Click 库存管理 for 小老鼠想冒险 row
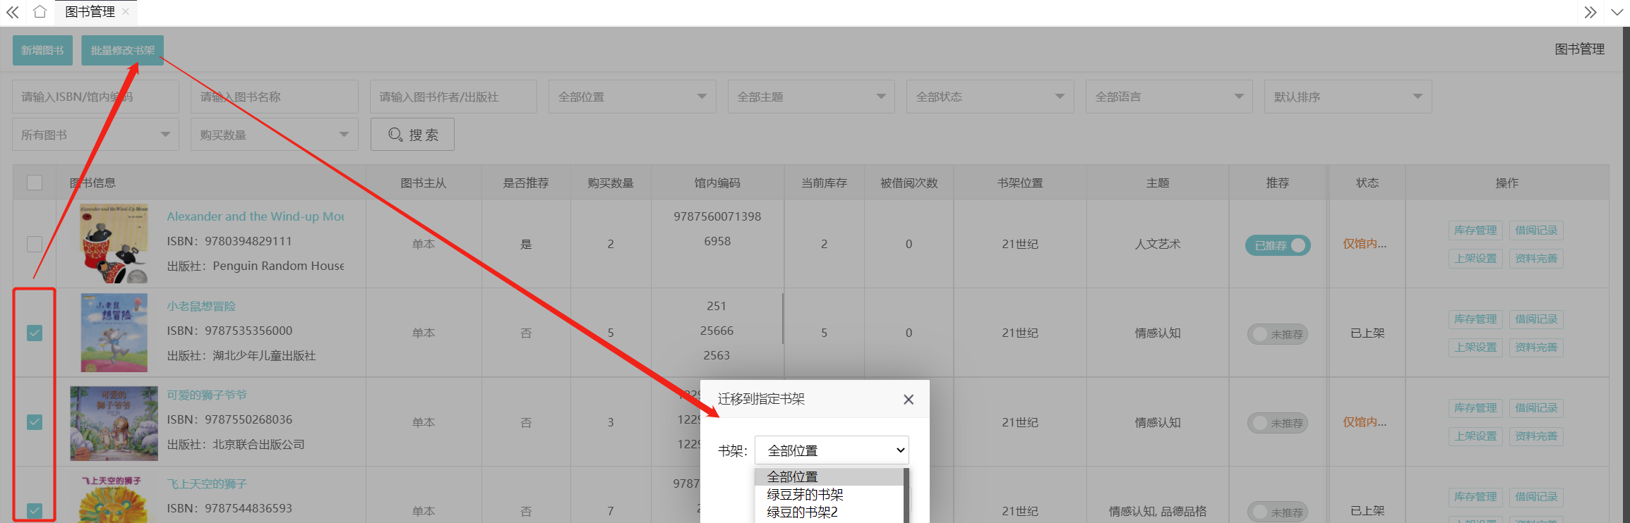This screenshot has width=1630, height=523. (1475, 319)
